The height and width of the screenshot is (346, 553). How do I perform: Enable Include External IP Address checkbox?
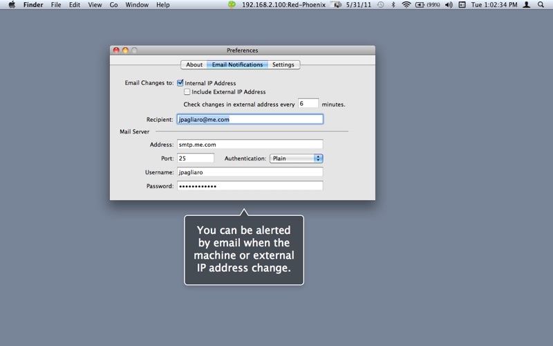pyautogui.click(x=187, y=92)
